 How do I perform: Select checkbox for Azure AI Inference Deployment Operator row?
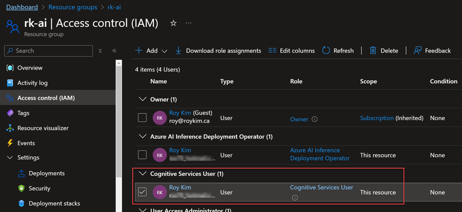142,155
